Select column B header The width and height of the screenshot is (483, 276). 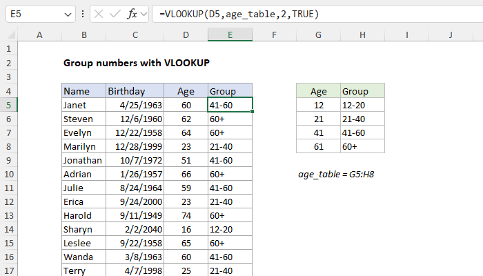pyautogui.click(x=83, y=34)
